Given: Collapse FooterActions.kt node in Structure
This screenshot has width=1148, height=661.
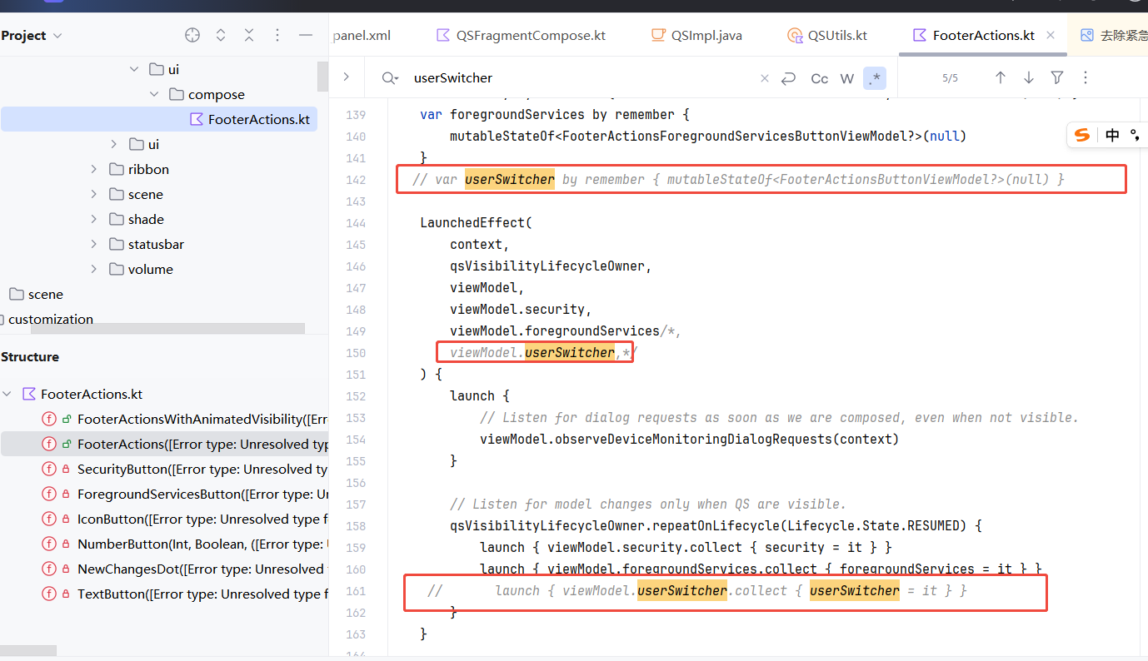Looking at the screenshot, I should tap(7, 394).
